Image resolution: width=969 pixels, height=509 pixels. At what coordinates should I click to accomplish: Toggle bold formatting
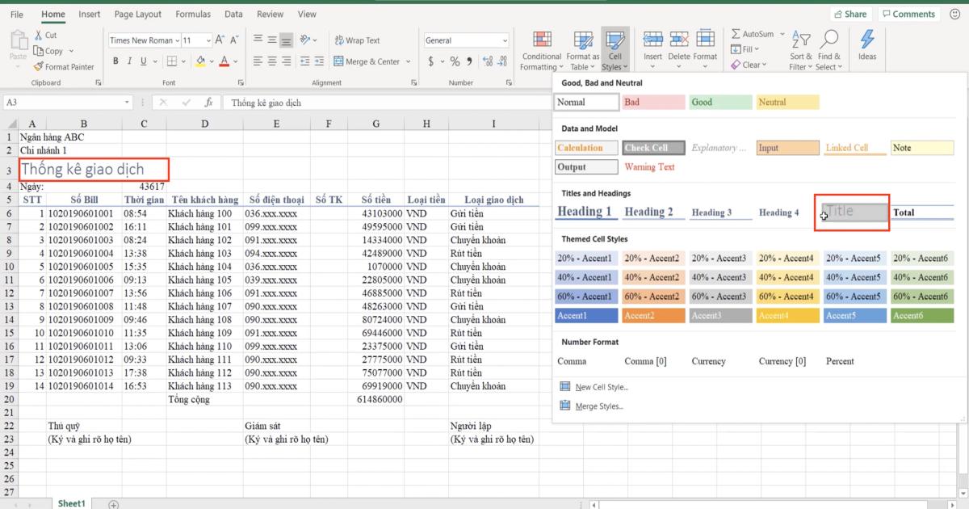[x=115, y=60]
